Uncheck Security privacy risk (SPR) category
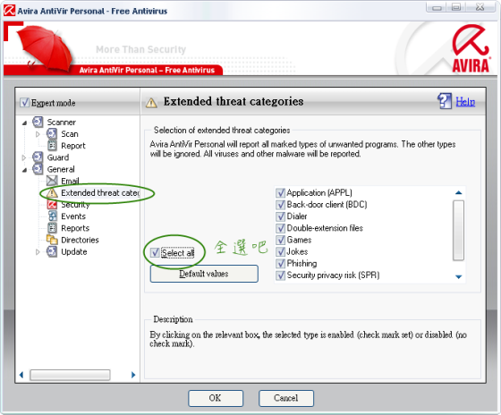The width and height of the screenshot is (501, 415). point(280,275)
